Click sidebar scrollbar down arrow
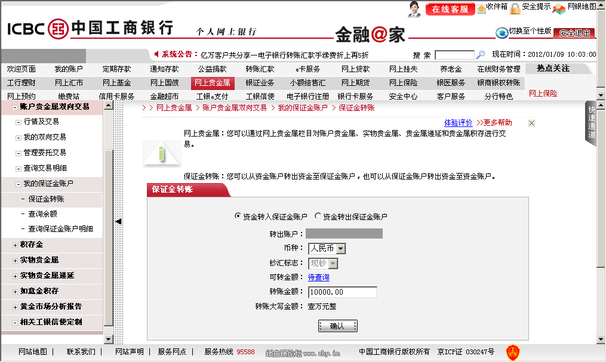 (108, 339)
